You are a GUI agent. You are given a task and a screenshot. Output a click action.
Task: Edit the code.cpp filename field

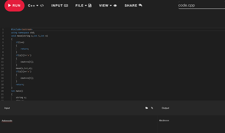(202, 6)
